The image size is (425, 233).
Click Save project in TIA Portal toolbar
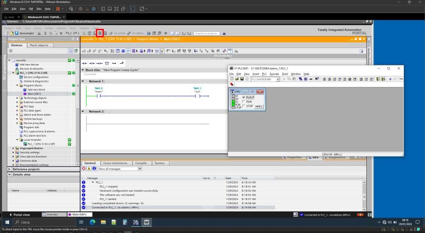[24, 33]
